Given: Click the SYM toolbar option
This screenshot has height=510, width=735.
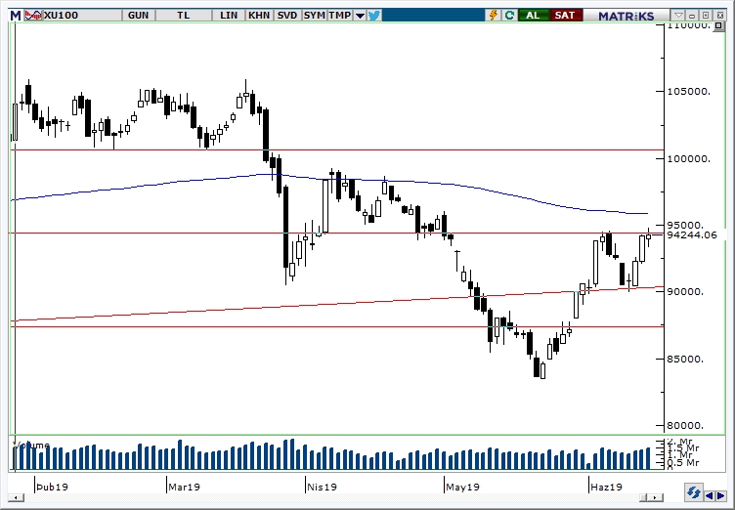Looking at the screenshot, I should (314, 16).
